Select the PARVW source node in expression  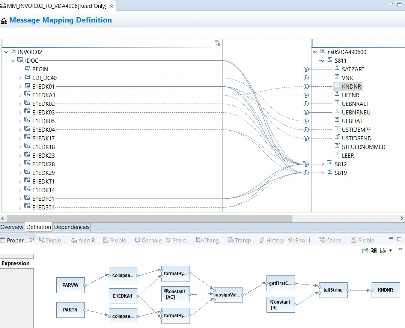click(x=71, y=285)
